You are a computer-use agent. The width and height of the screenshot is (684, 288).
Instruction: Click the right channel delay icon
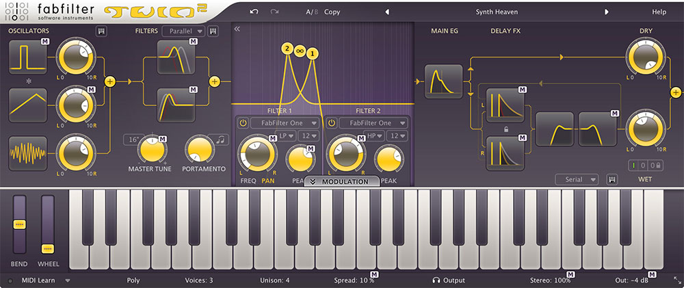(x=505, y=153)
